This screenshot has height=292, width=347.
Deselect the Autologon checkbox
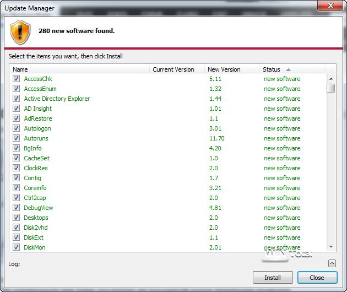[16, 128]
